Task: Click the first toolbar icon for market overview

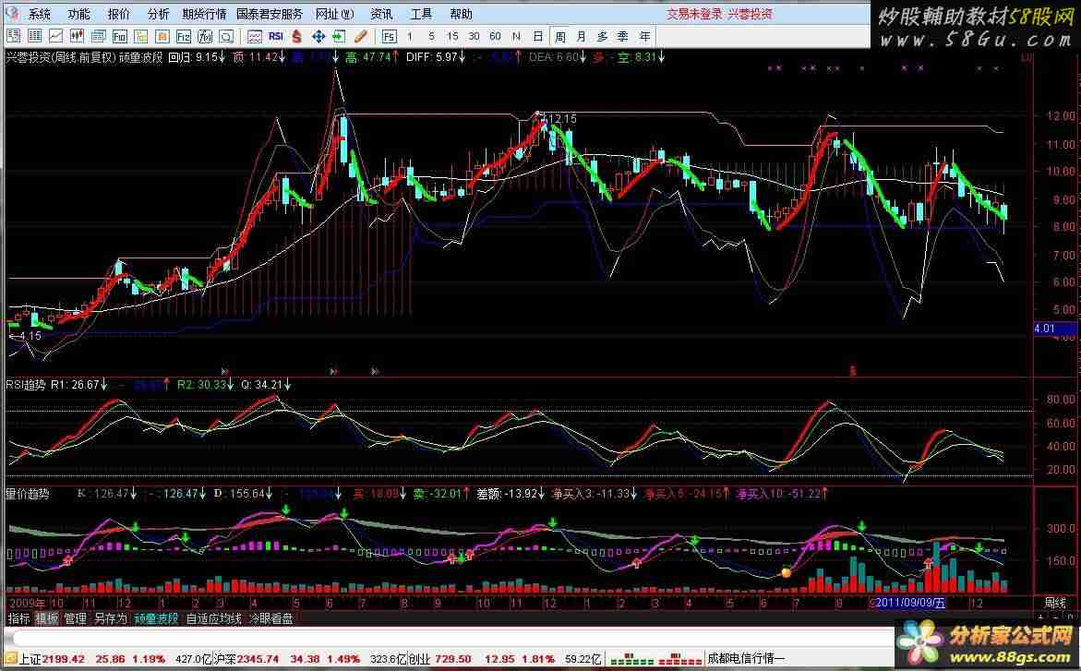Action: 13,36
